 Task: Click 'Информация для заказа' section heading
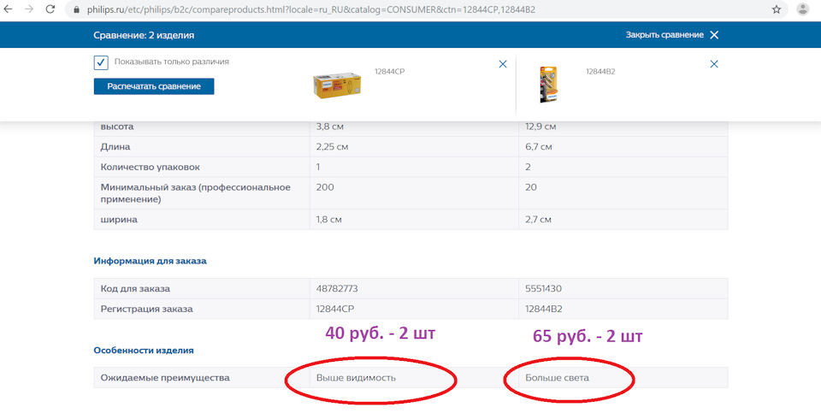pos(151,261)
